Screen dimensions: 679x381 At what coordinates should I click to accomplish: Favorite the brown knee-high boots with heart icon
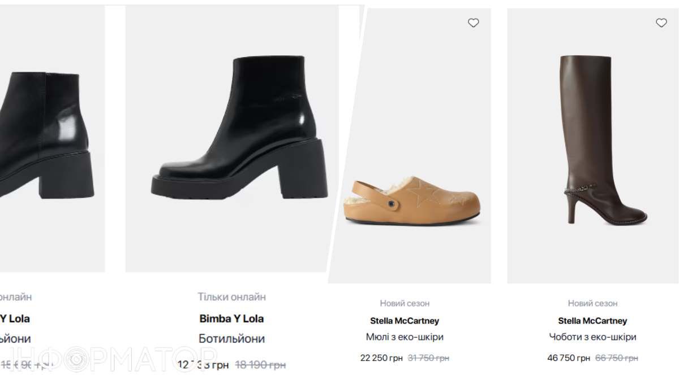pyautogui.click(x=661, y=23)
